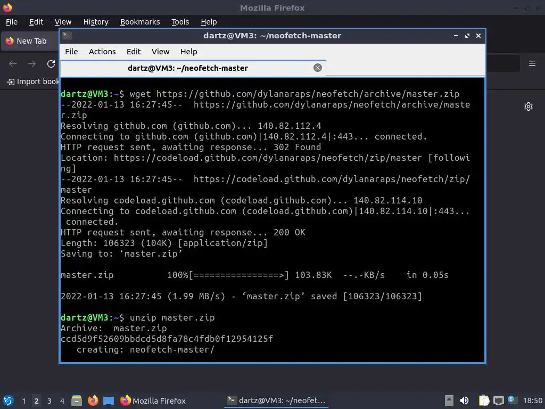Open the terminal Actions menu
The width and height of the screenshot is (545, 409).
coord(102,52)
